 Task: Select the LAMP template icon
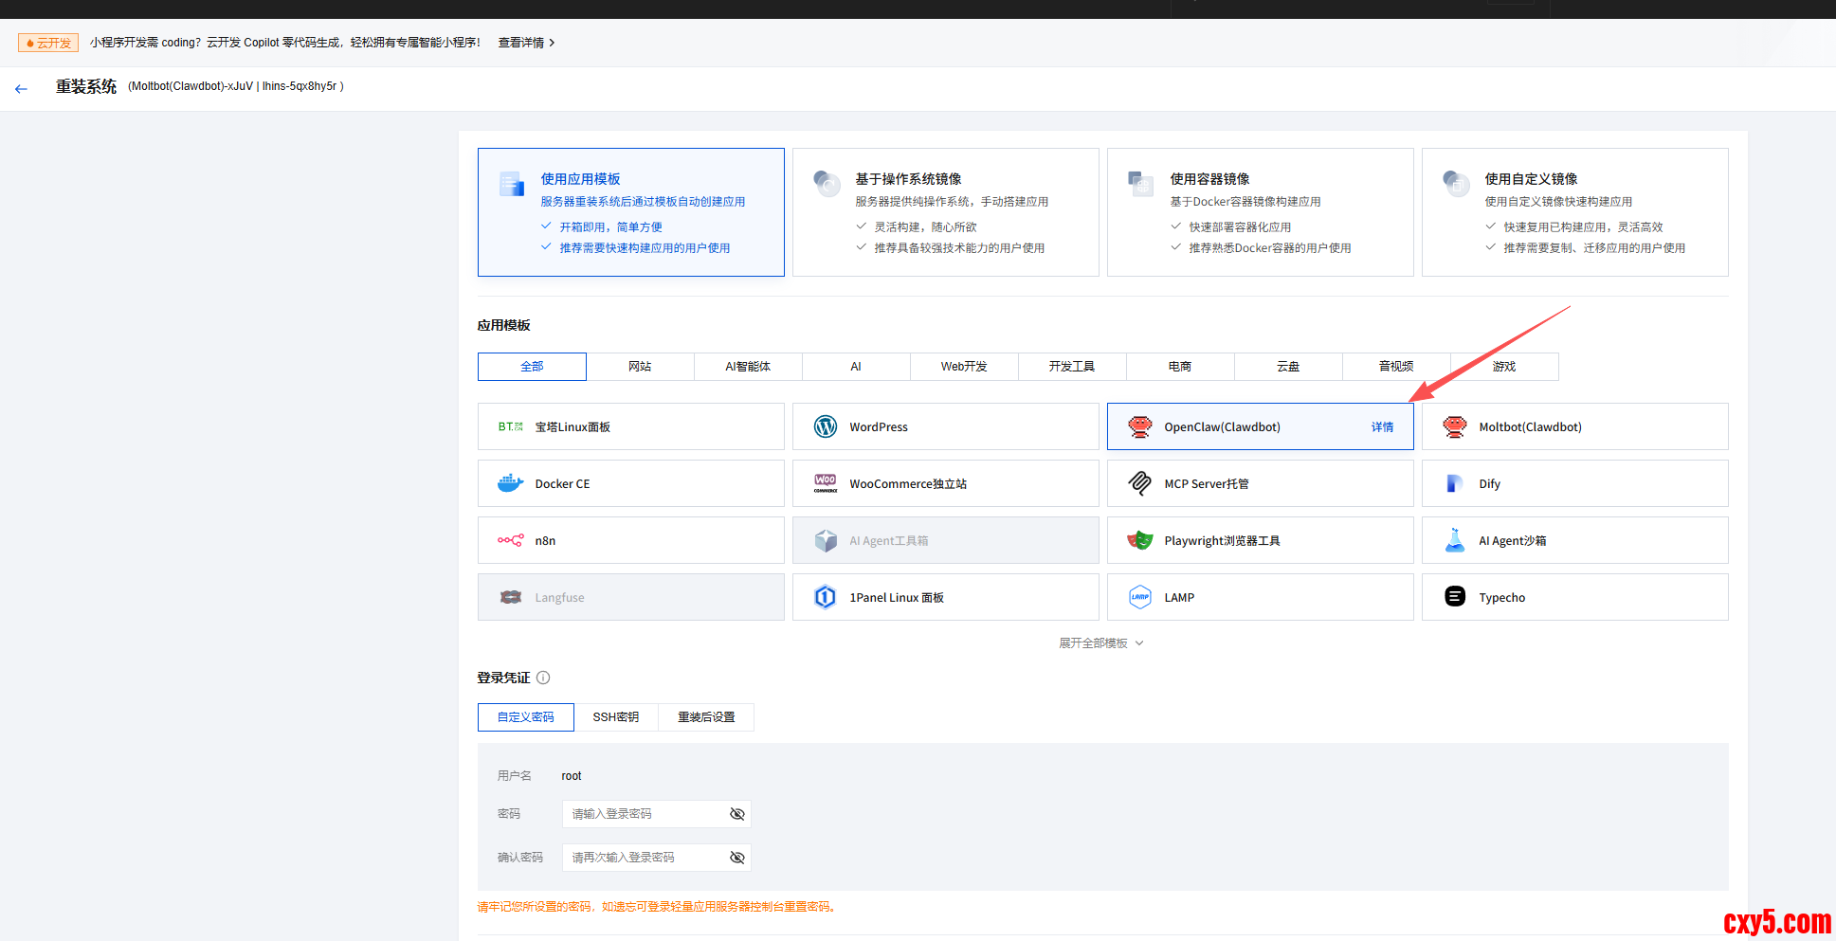(x=1139, y=597)
